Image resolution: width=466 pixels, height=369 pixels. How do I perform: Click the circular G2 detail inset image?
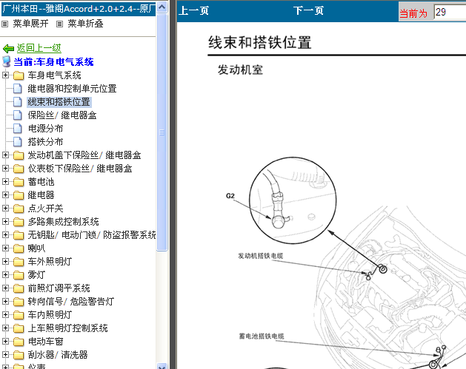[293, 200]
